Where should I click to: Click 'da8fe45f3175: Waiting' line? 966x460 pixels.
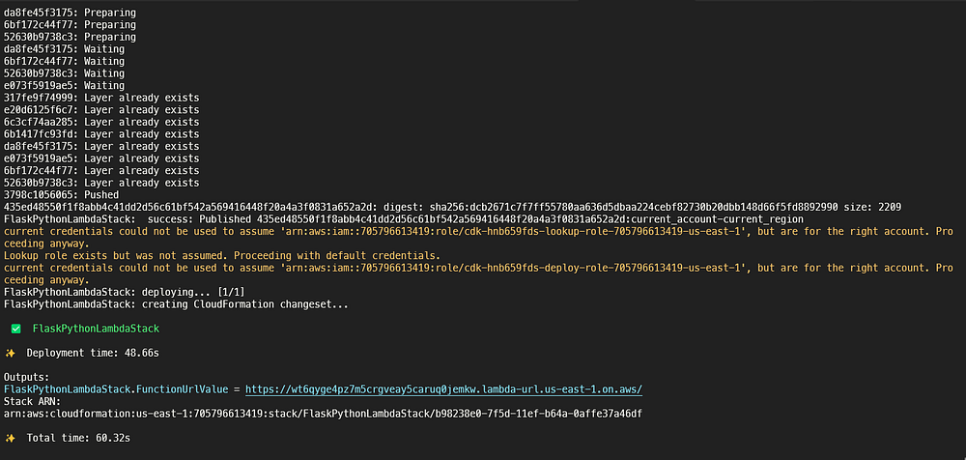tap(64, 48)
